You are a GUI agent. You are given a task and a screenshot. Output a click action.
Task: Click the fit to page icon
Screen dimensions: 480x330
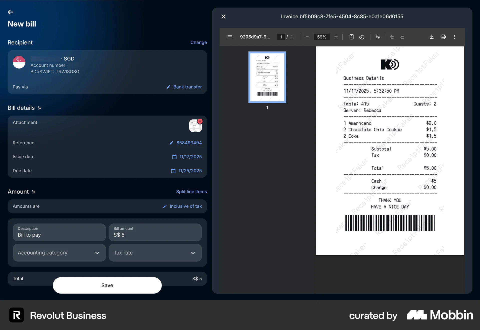[351, 37]
